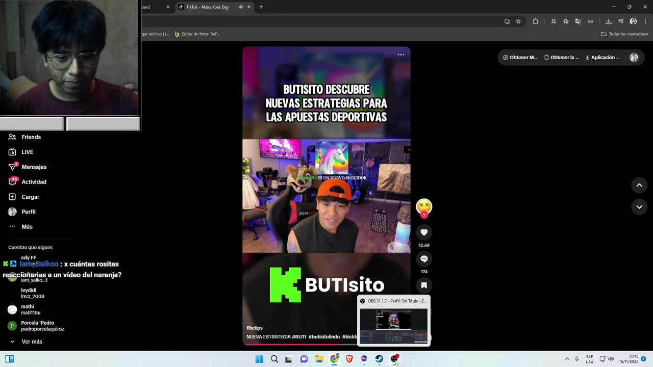Follow the creator via the emoji avatar
653x367 pixels.
pos(424,207)
